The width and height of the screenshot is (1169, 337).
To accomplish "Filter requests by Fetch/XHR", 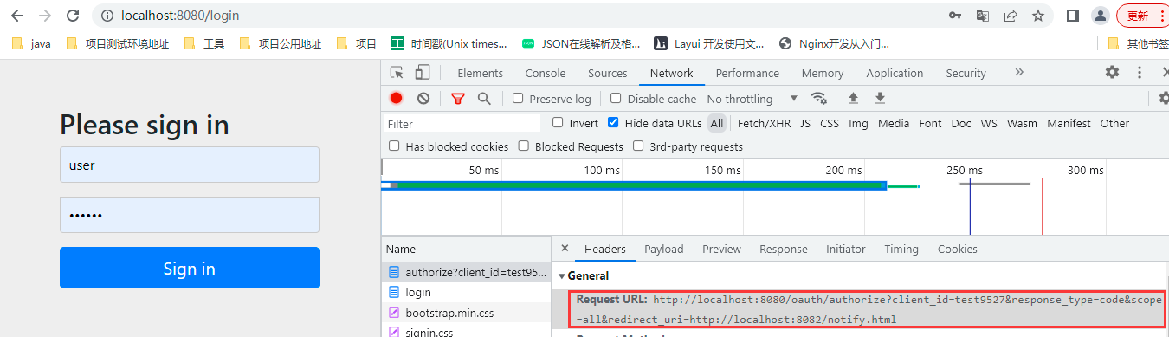I will pos(764,123).
